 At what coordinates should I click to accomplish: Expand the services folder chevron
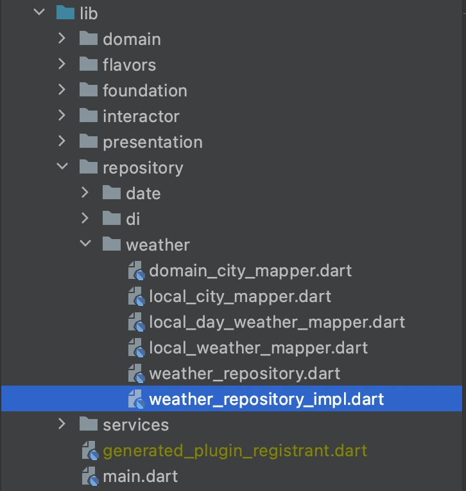(x=62, y=424)
